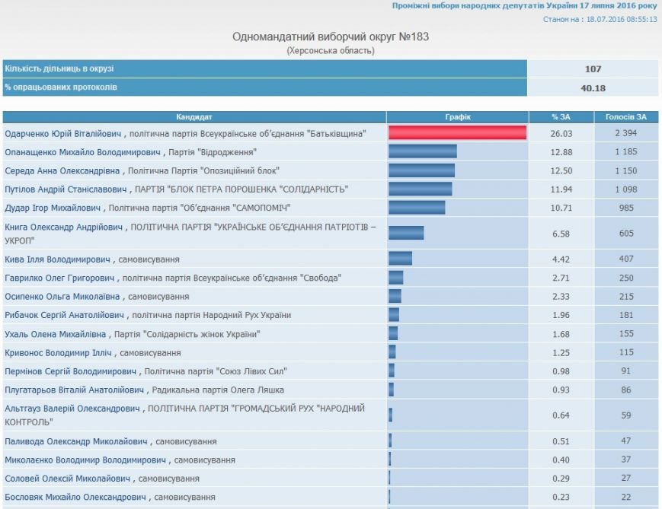Click vote count 215
This screenshot has width=662, height=509.
point(626,297)
